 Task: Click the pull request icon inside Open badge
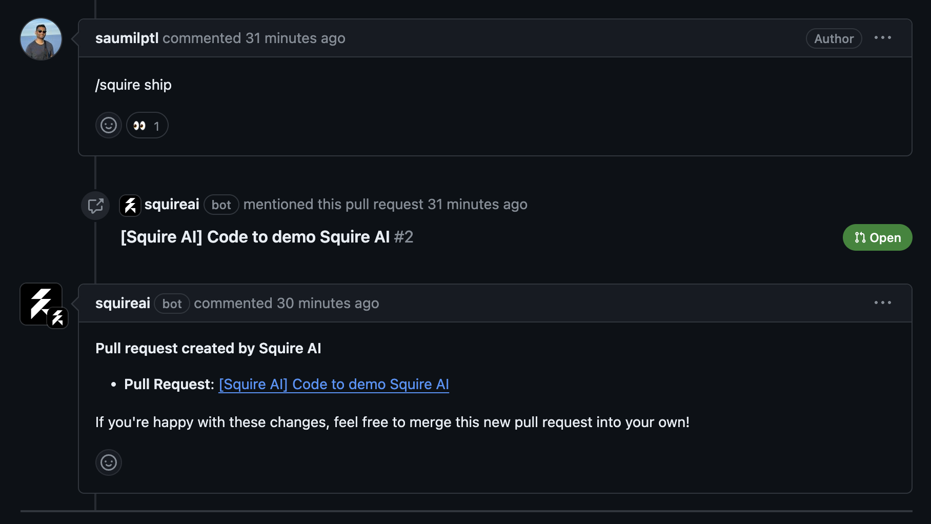pyautogui.click(x=860, y=237)
